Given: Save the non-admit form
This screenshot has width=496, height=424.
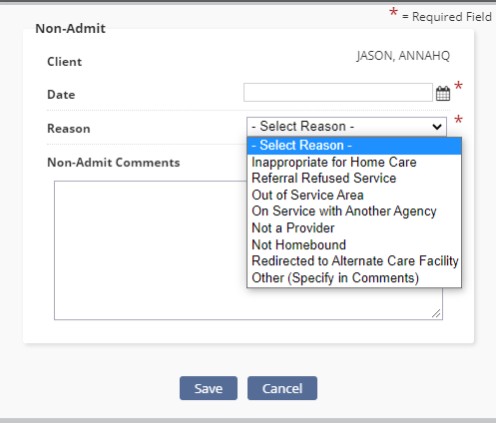Looking at the screenshot, I should coord(209,388).
